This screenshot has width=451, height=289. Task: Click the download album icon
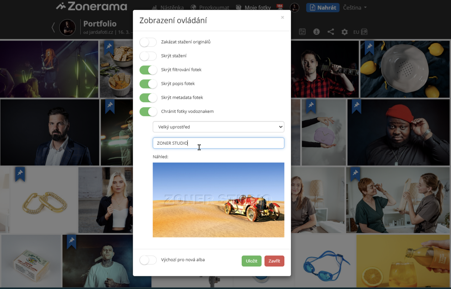pyautogui.click(x=316, y=32)
